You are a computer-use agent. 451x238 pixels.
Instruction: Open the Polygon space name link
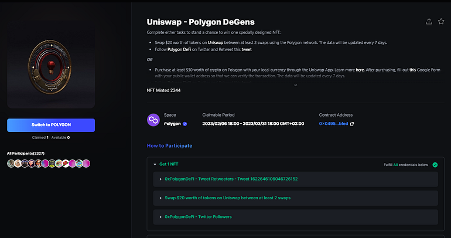(172, 124)
